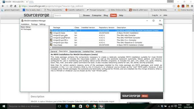Open the Installation menu

click(x=25, y=24)
